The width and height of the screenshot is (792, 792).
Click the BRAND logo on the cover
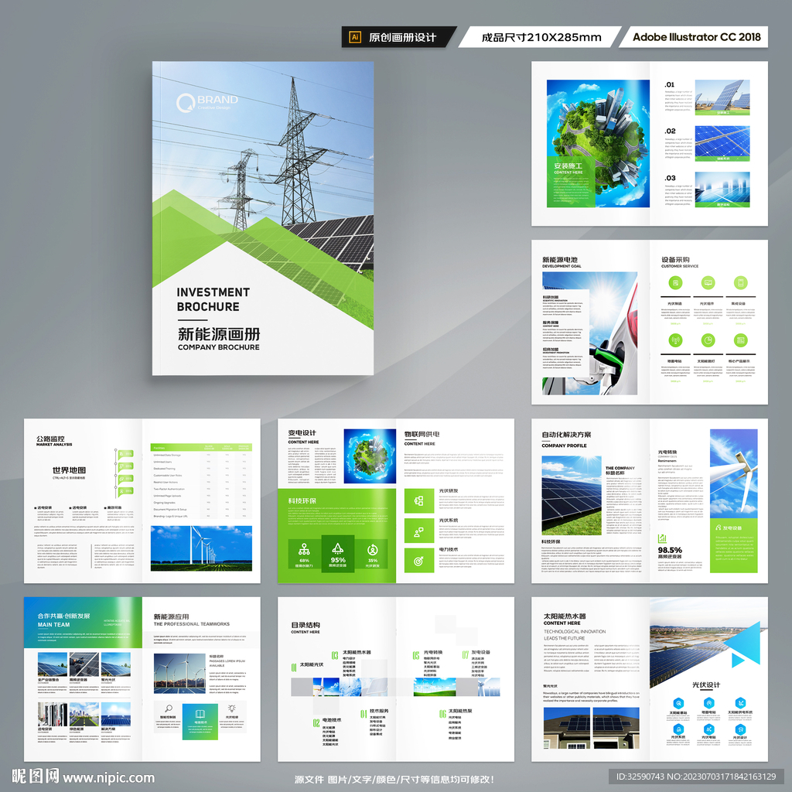click(207, 103)
